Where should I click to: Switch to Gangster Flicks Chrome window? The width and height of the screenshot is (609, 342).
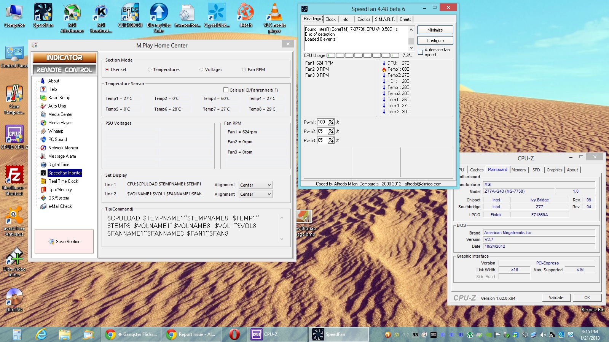tap(131, 334)
